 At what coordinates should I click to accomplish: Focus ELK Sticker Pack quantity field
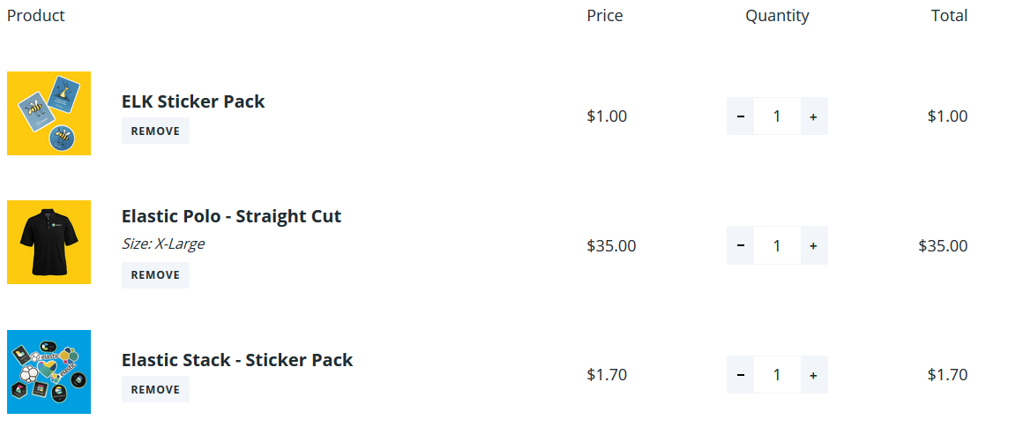(777, 116)
